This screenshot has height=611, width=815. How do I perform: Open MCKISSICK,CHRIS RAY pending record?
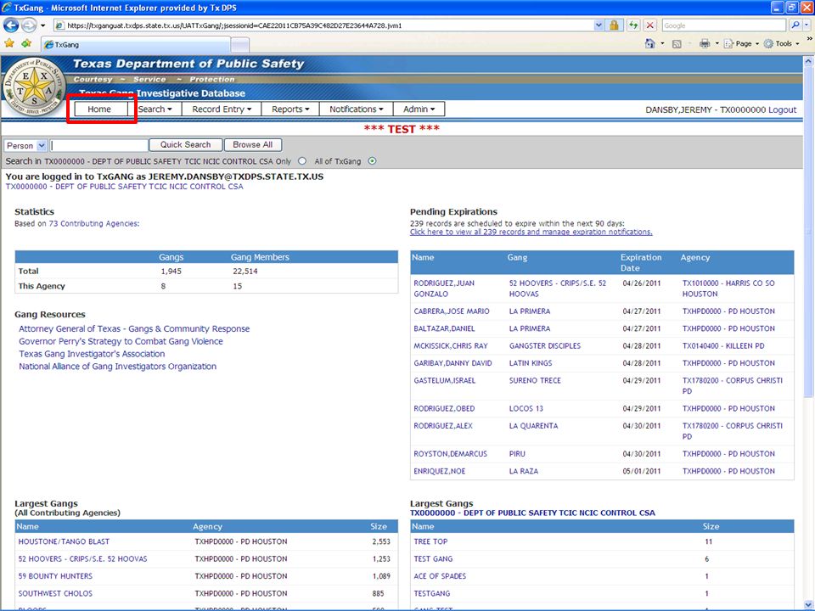[x=451, y=345]
